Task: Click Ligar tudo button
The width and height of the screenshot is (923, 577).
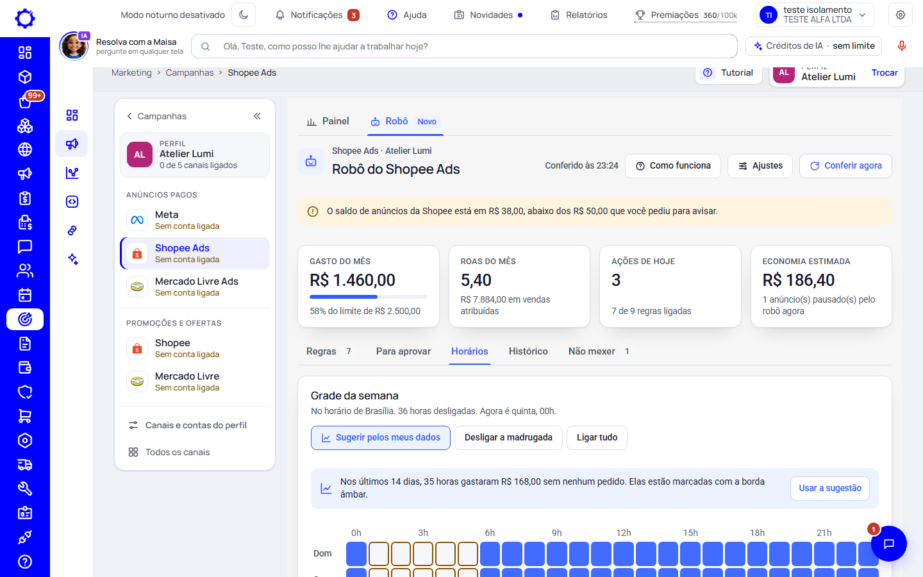Action: (597, 438)
